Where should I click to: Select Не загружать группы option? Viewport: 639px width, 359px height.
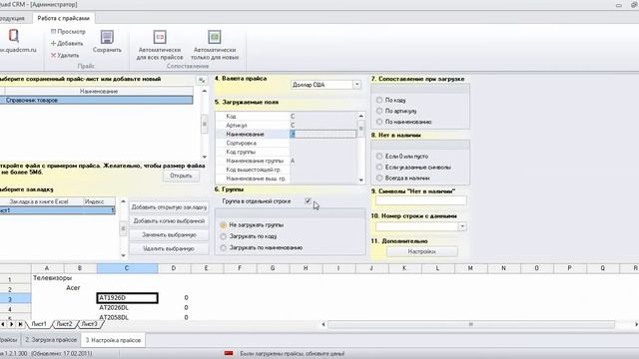[223, 225]
